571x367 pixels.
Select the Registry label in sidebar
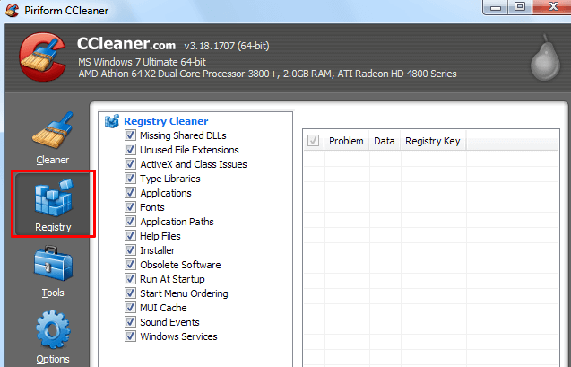(x=53, y=227)
